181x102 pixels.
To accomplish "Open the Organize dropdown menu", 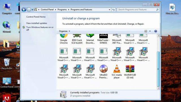I will tap(64, 31).
